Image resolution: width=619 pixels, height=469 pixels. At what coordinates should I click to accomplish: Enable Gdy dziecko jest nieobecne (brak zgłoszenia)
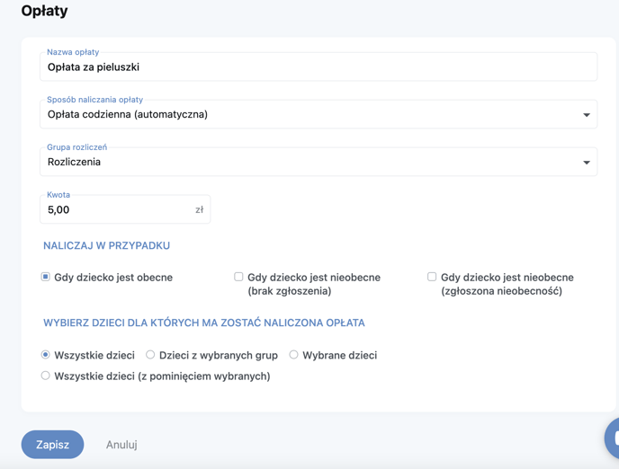click(238, 277)
